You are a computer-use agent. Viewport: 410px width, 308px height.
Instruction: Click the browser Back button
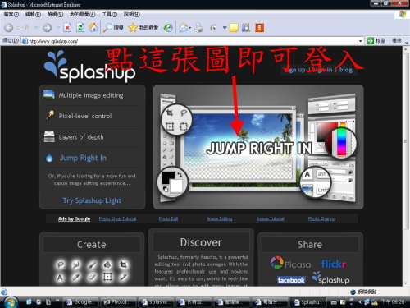coord(9,28)
